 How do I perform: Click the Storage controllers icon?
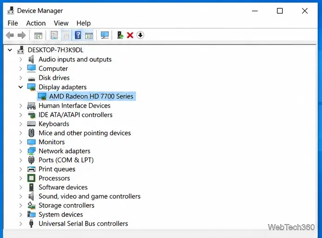click(x=32, y=205)
